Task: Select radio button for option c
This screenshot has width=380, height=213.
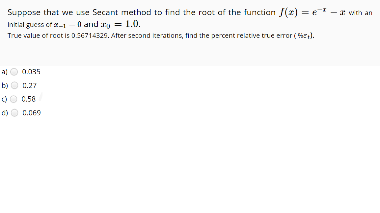Action: 14,99
